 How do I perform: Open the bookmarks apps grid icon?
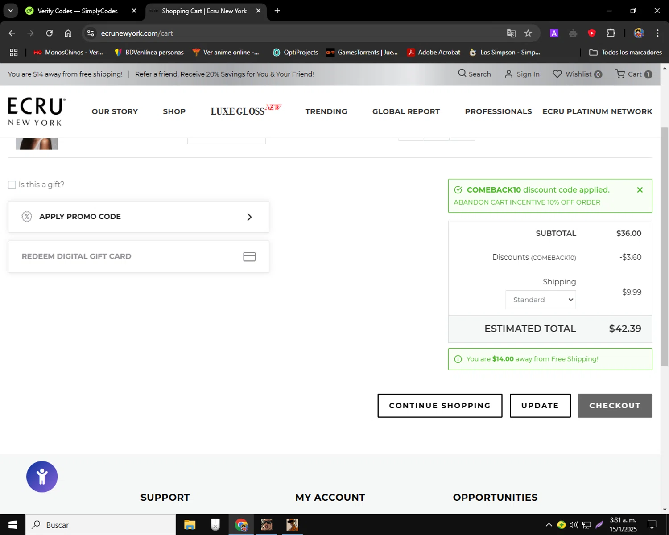tap(14, 52)
